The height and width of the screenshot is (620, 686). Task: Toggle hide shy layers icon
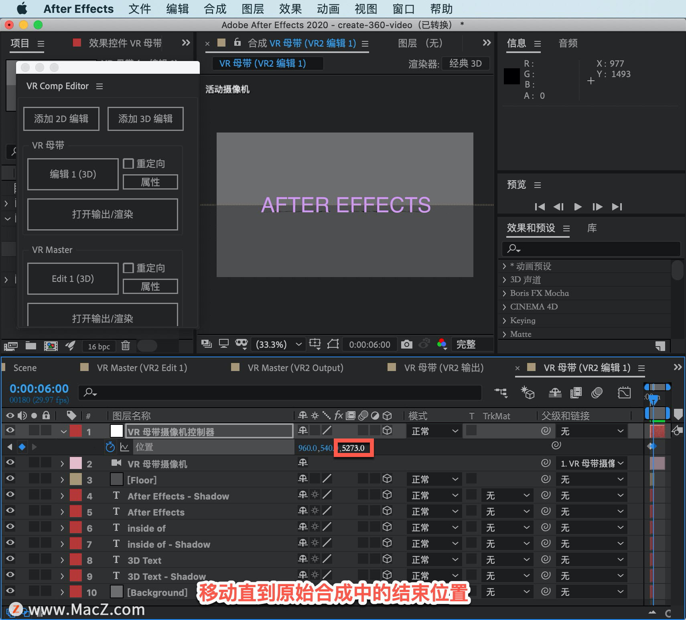click(x=555, y=392)
